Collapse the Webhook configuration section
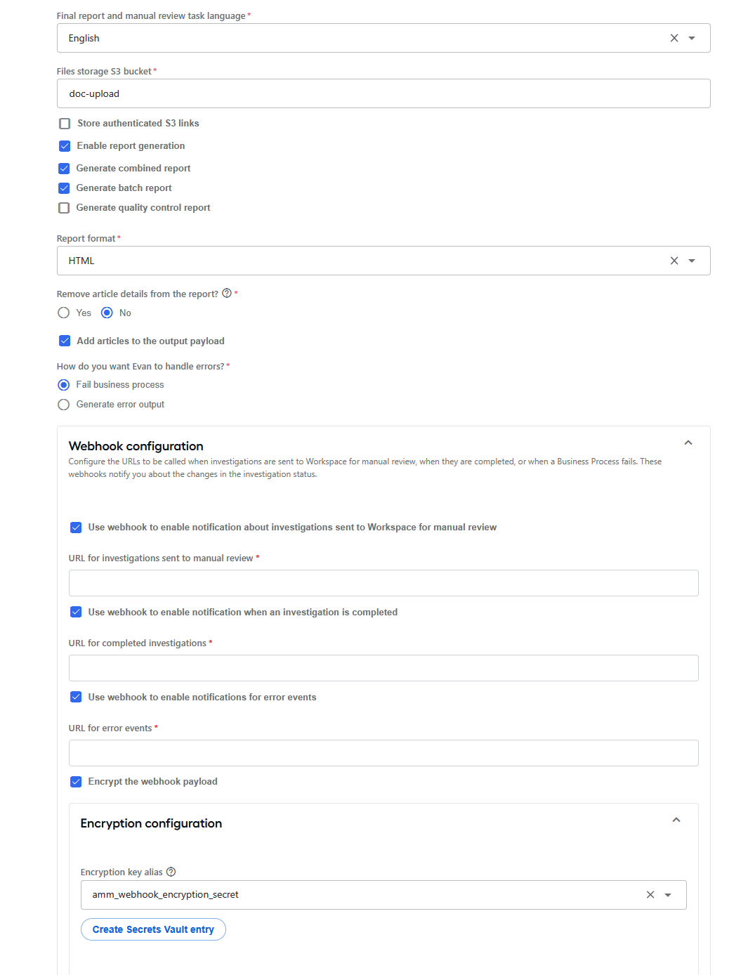The image size is (755, 975). click(x=688, y=443)
